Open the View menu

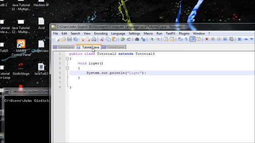(87, 33)
